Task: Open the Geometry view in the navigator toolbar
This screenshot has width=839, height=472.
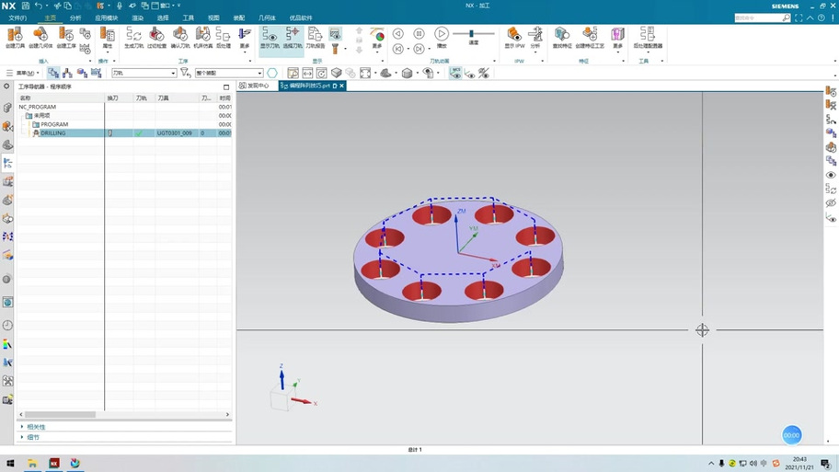Action: tap(82, 73)
